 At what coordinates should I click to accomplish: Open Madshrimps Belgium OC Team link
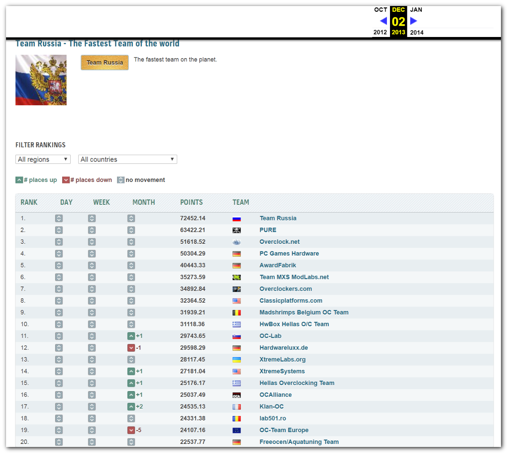304,313
